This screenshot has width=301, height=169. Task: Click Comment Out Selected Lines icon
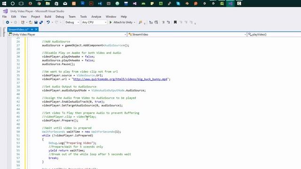(163, 23)
